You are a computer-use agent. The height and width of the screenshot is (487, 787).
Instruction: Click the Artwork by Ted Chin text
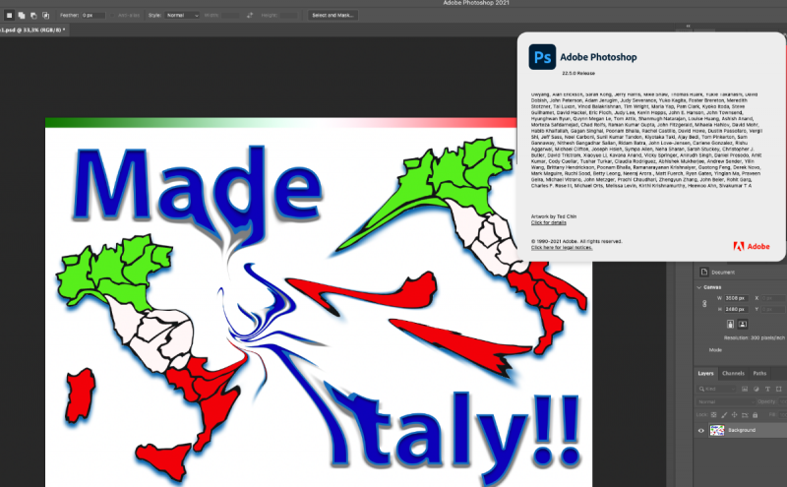[554, 216]
